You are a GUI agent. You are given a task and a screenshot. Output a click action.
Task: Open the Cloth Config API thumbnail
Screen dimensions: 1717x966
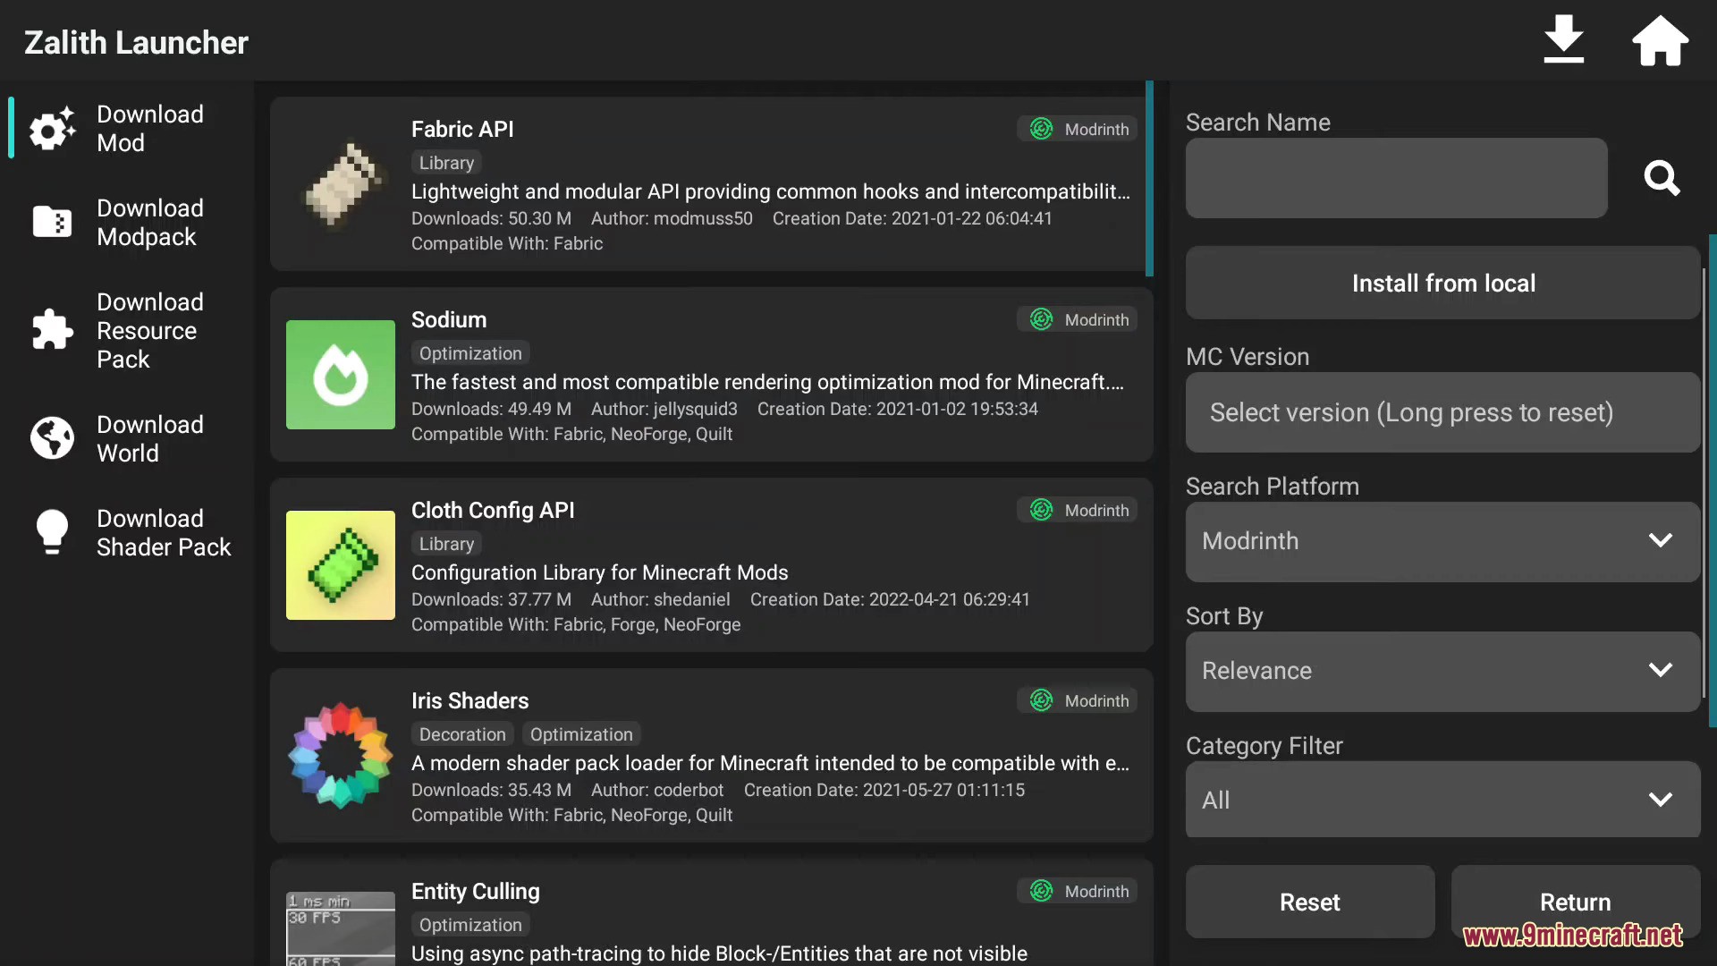(341, 565)
